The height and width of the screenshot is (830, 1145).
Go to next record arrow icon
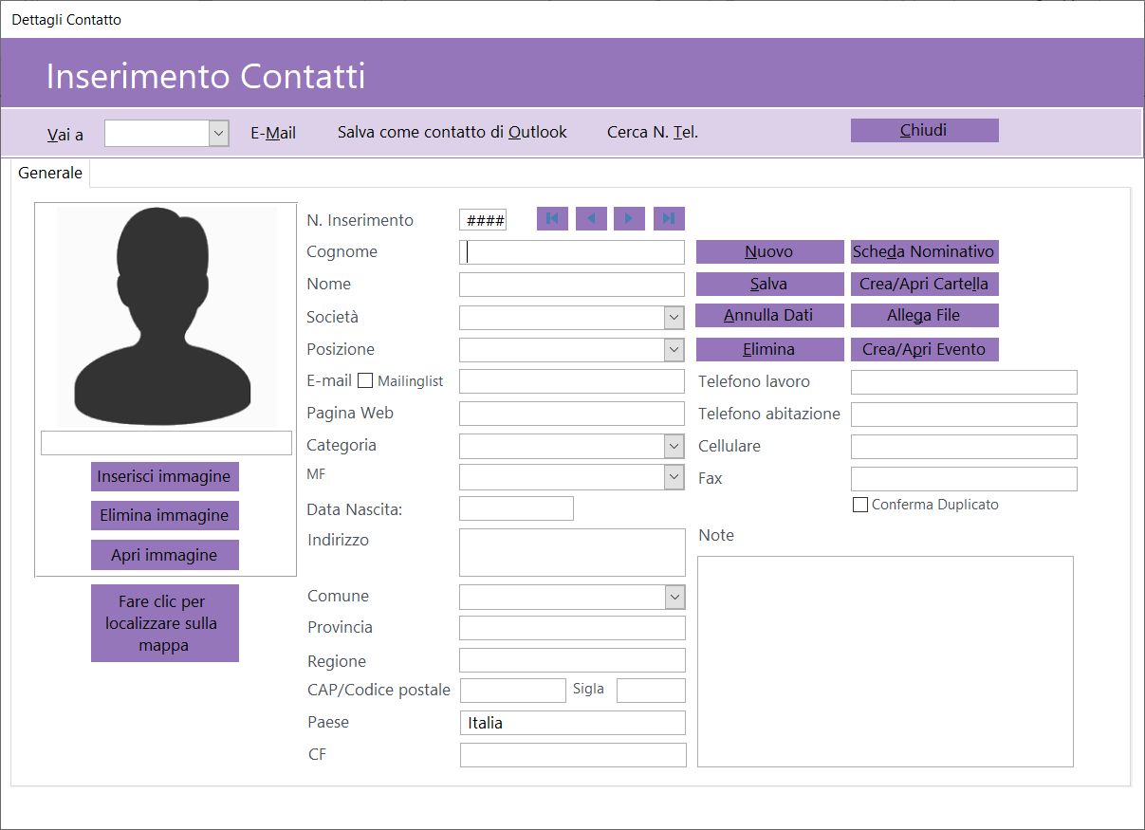[x=629, y=219]
